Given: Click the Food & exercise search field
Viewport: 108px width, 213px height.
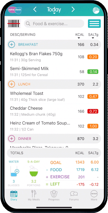Looking at the screenshot, I should (54, 24).
